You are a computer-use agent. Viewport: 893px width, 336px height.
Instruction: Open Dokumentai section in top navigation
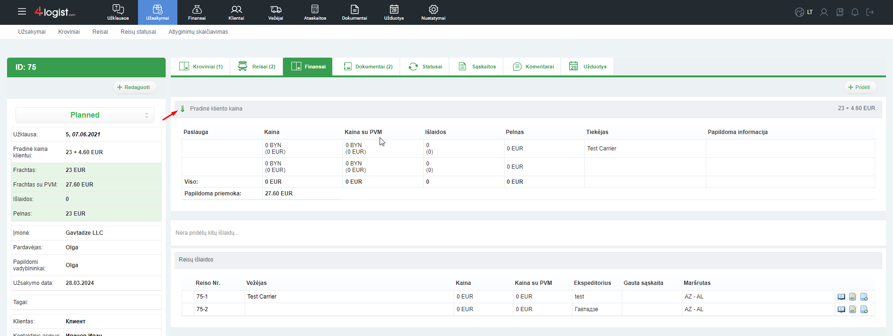(355, 12)
